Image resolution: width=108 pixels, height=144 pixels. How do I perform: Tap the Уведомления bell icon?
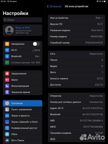pyautogui.click(x=7, y=74)
